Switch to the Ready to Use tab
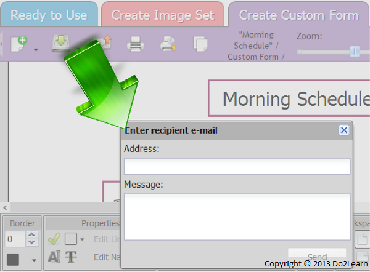 pos(49,15)
